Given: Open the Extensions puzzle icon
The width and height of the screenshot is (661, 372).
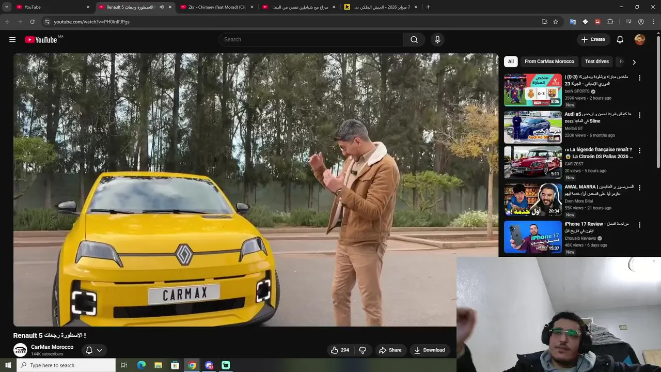Looking at the screenshot, I should point(610,22).
